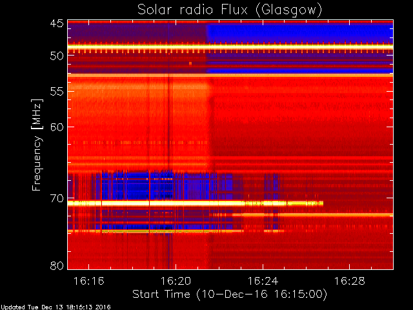Click the bright yellow band near 49 MHz

pyautogui.click(x=230, y=47)
